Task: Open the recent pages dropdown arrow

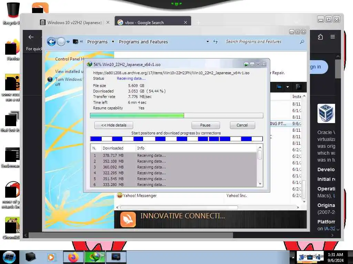Action: (x=68, y=42)
